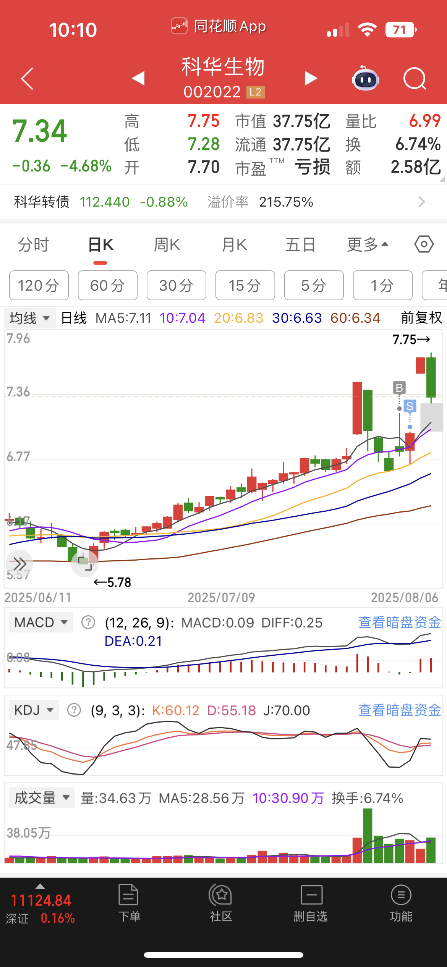Tap the tallest green volume bar
447x967 pixels.
tap(368, 836)
